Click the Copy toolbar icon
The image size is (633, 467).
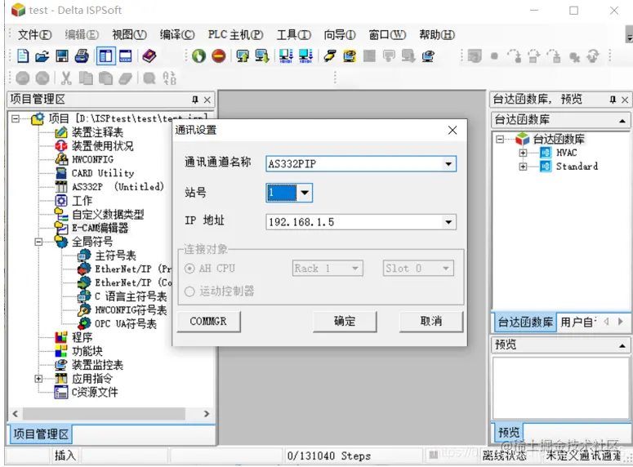click(x=86, y=78)
